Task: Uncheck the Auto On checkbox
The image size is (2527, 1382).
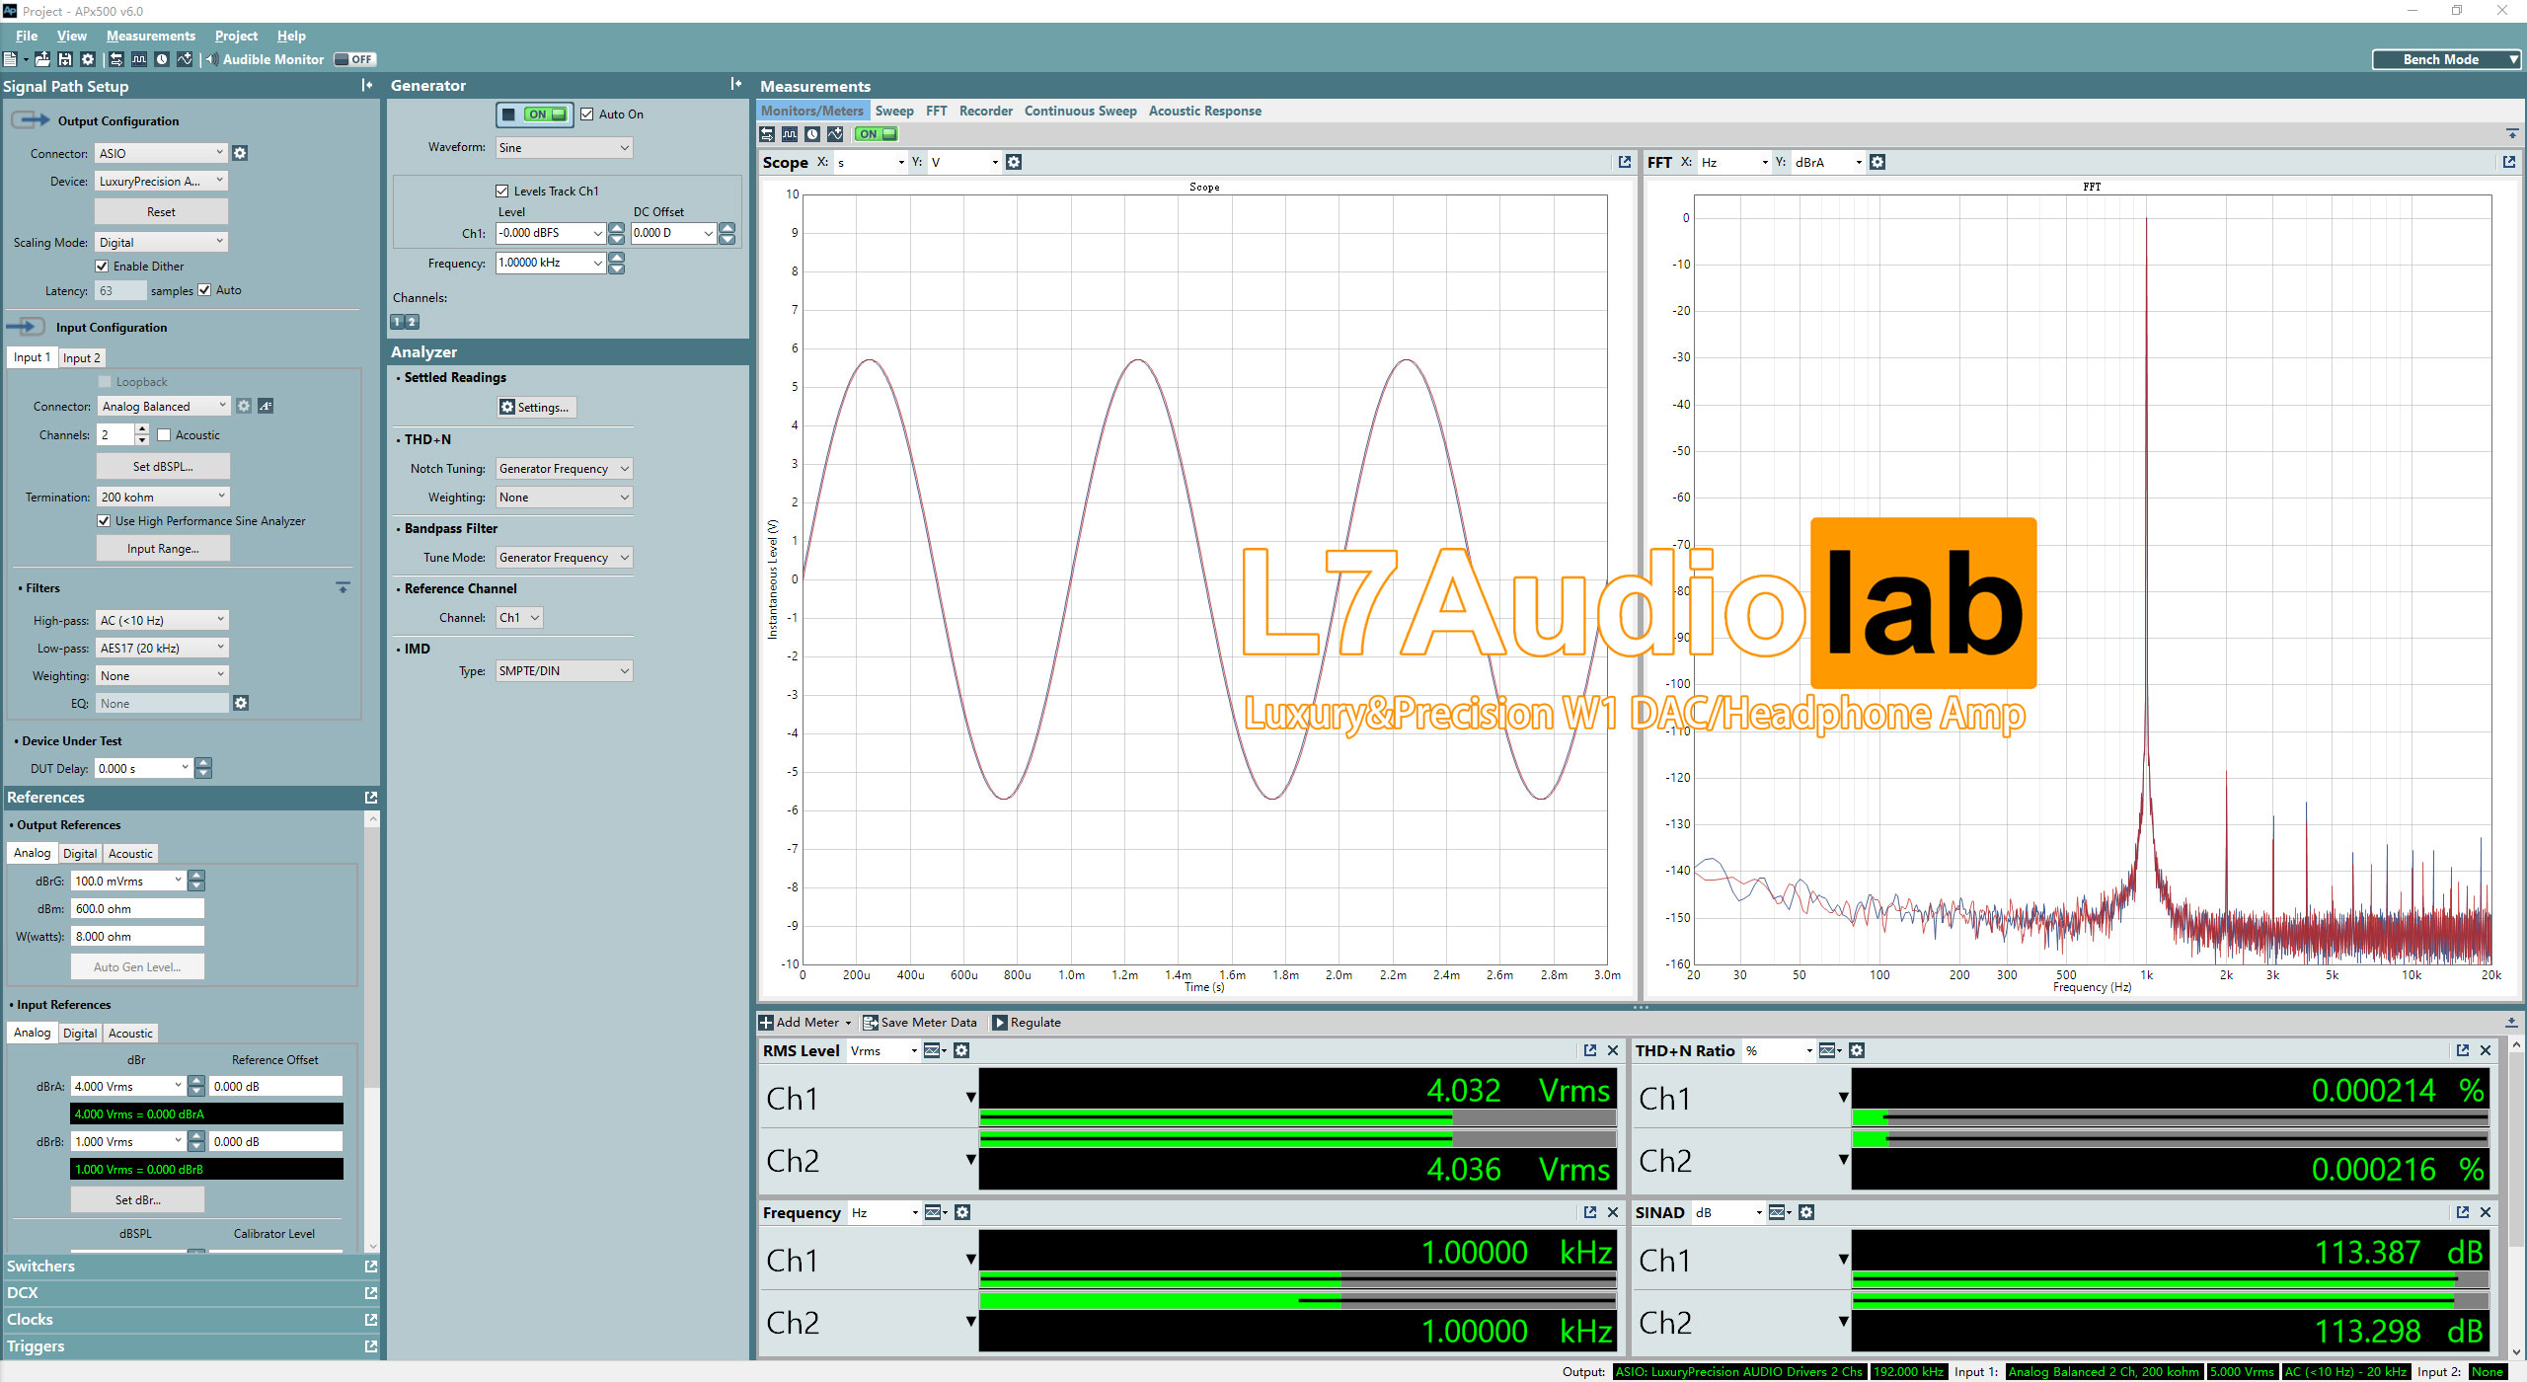Action: 586,115
